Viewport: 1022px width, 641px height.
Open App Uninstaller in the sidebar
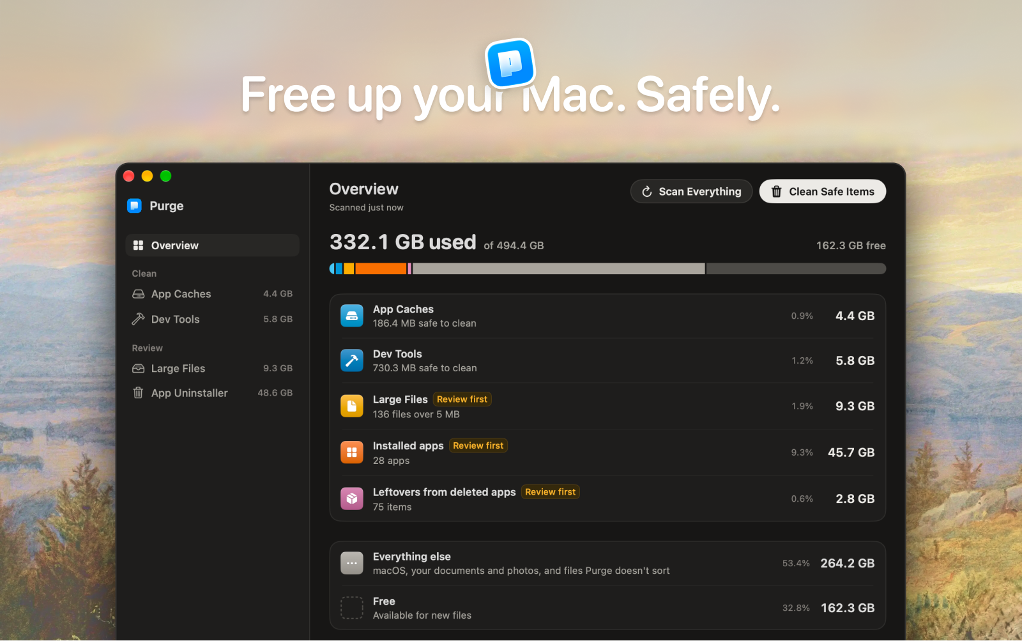tap(212, 393)
